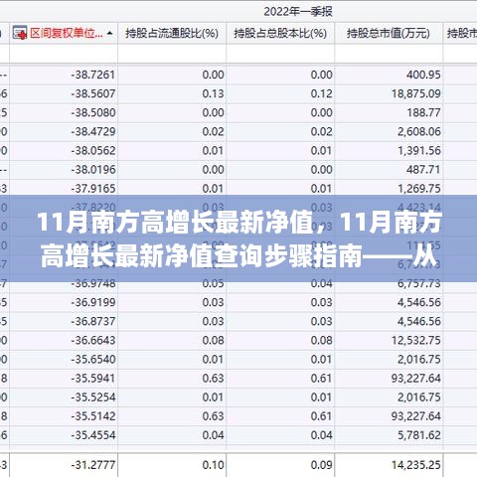Select the 持股总市值(万元) column header
The width and height of the screenshot is (477, 477).
tap(389, 33)
